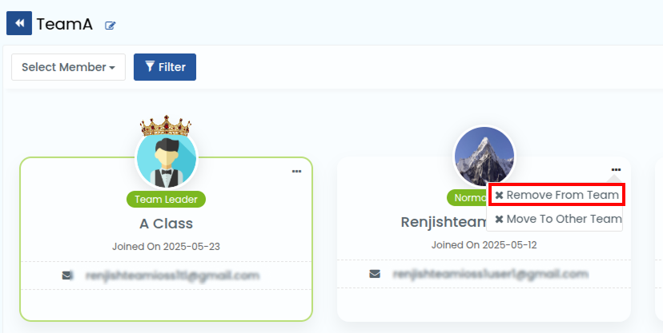Viewport: 663px width, 333px height.
Task: Click the Team Leader badge
Action: coord(167,200)
